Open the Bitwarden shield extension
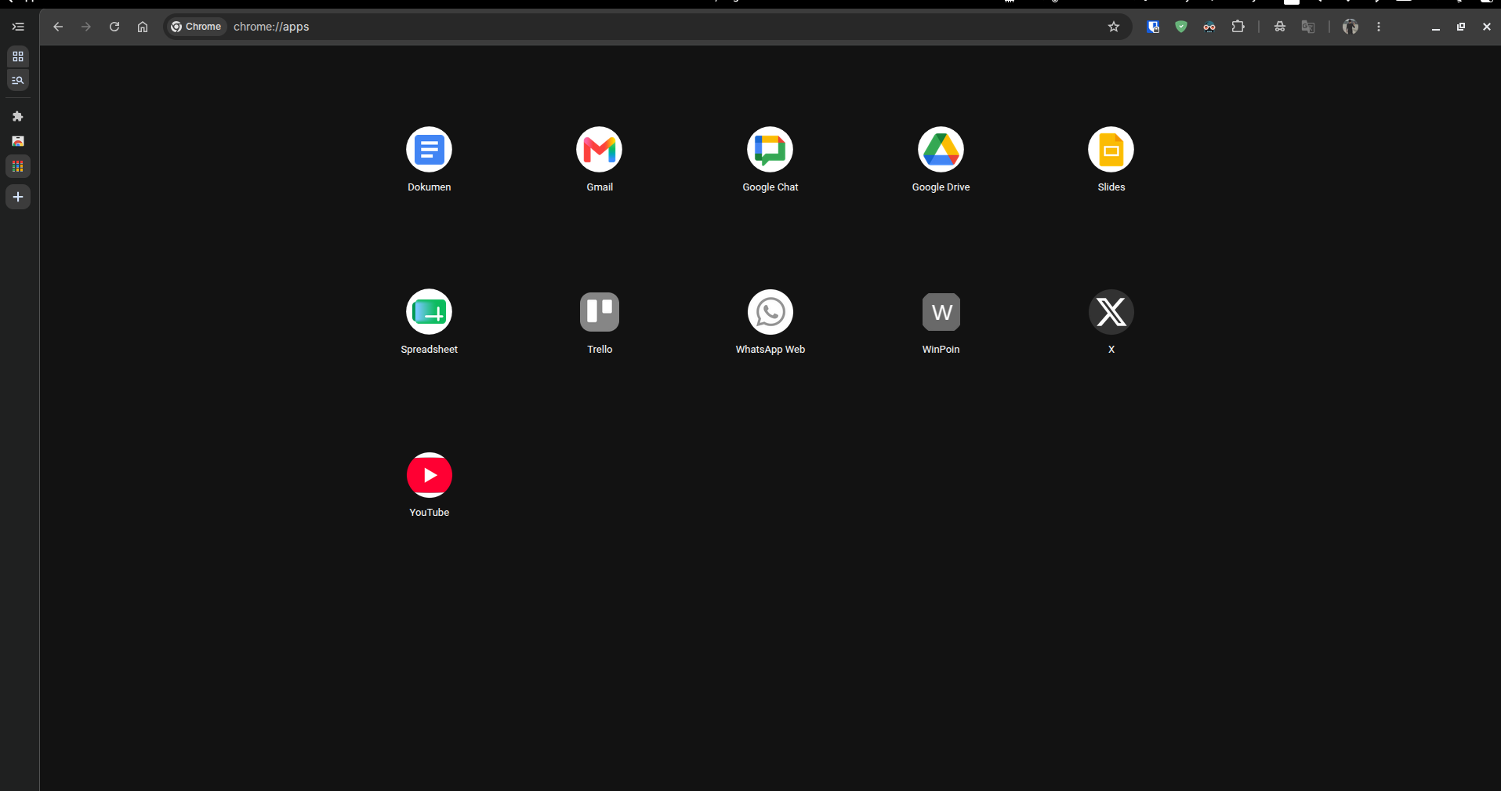The height and width of the screenshot is (791, 1501). coord(1153,27)
